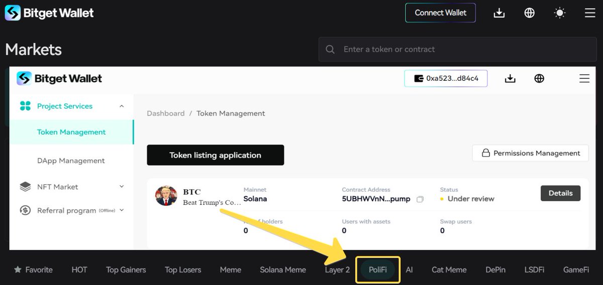Viewport: 603px width, 285px height.
Task: Click BTC token avatar thumbnail
Action: click(166, 196)
